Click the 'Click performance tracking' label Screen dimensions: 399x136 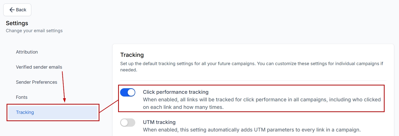tap(176, 92)
